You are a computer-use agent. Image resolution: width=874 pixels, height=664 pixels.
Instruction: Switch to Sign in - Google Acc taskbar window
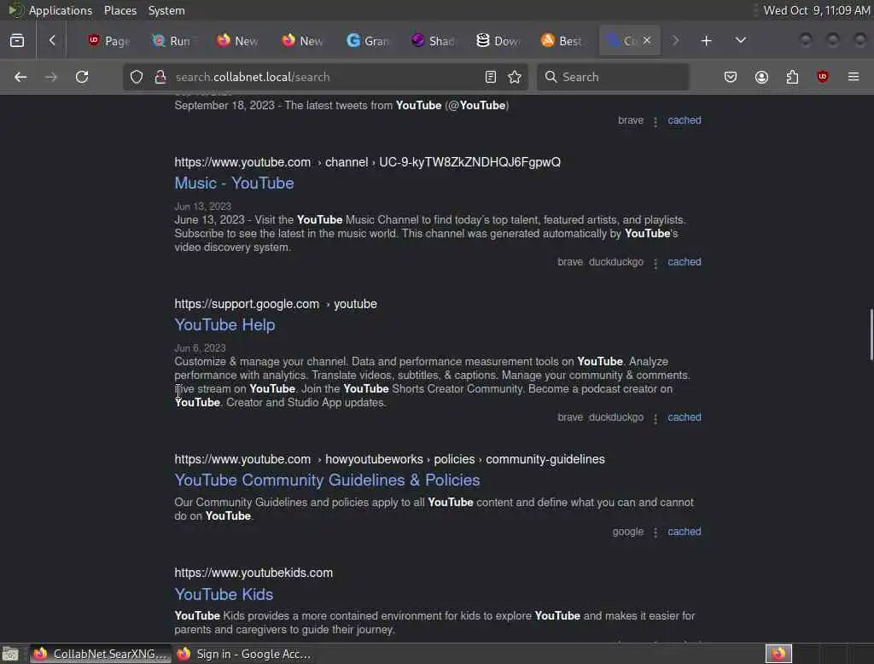pos(245,654)
